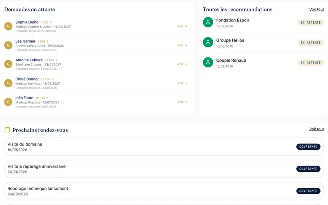The image size is (328, 205).
Task: Open the Visite du domaine appointment
Action: [x=164, y=147]
